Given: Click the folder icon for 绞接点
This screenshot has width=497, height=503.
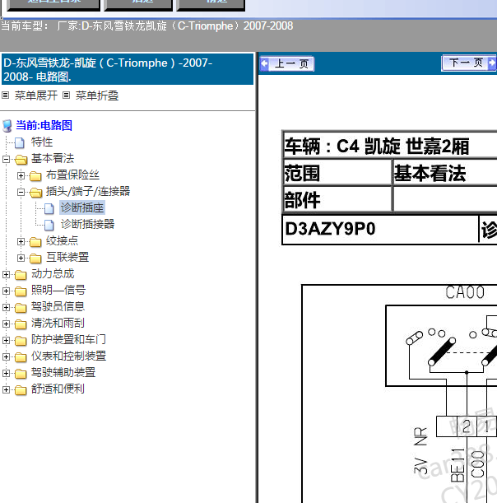Looking at the screenshot, I should point(35,241).
